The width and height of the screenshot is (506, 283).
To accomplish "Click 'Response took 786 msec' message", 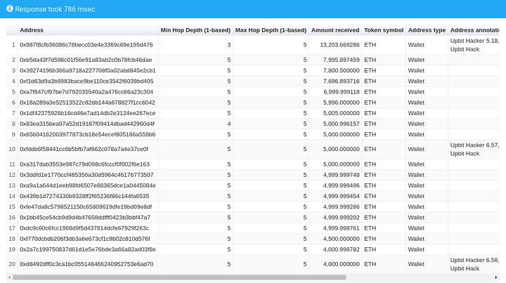I will point(55,9).
